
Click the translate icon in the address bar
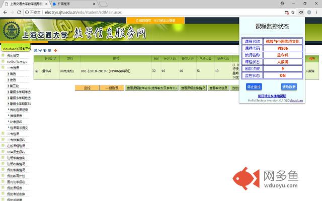pyautogui.click(x=287, y=13)
